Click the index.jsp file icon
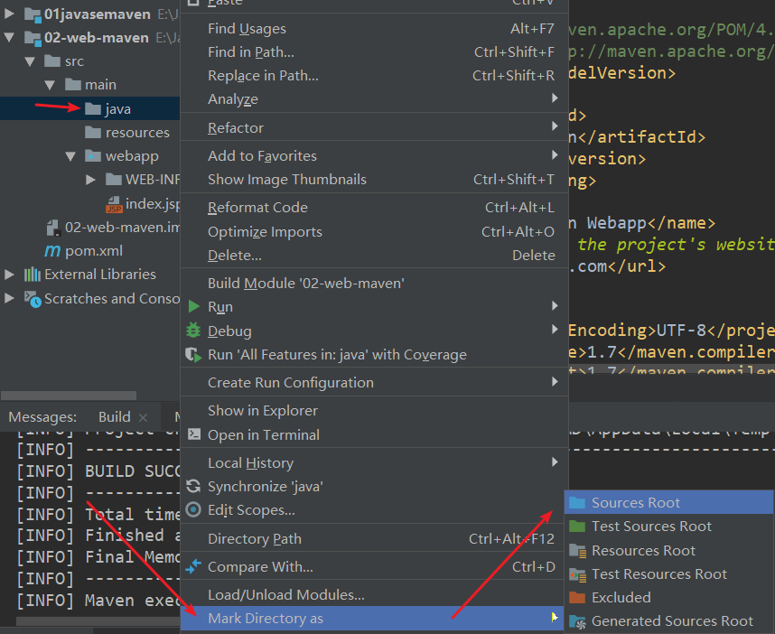This screenshot has height=634, width=775. pos(114,204)
